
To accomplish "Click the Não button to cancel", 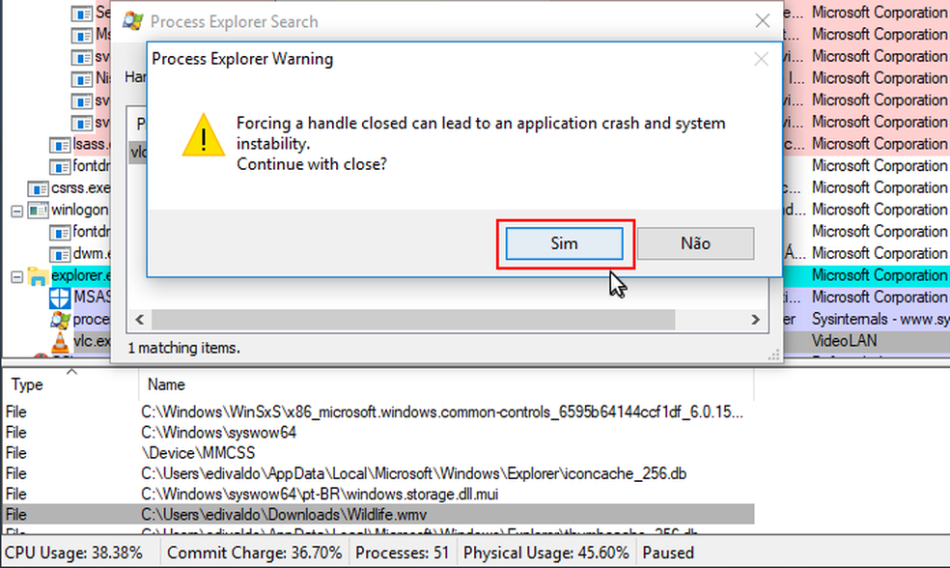I will point(695,243).
